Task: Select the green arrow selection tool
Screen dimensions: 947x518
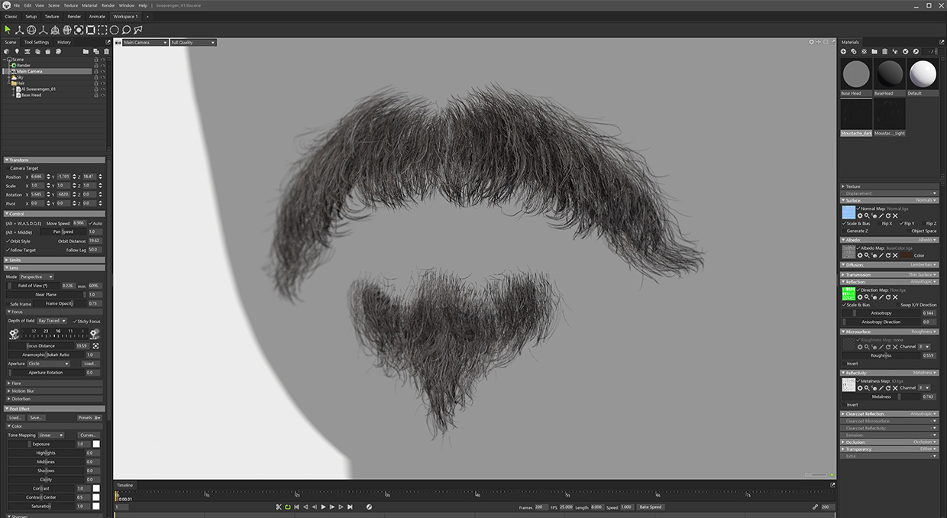Action: click(x=8, y=30)
